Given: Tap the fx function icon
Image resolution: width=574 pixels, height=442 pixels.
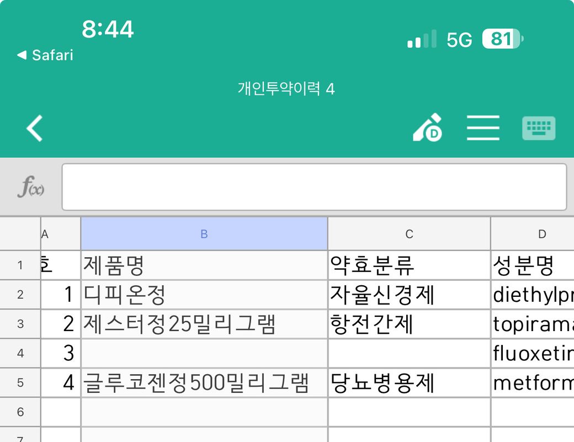Looking at the screenshot, I should (x=31, y=188).
